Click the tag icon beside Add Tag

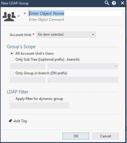(x=10, y=121)
